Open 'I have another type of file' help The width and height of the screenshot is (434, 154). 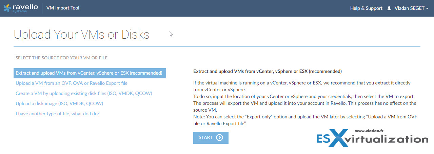[58, 114]
